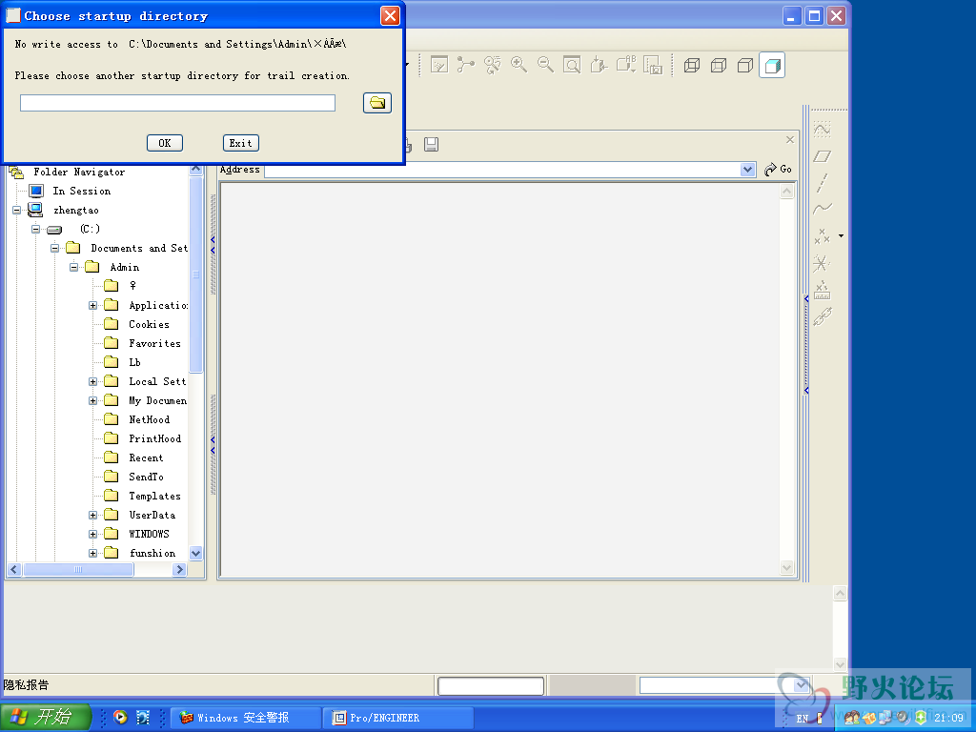The height and width of the screenshot is (732, 976).
Task: Select the PrintHood folder
Action: (155, 438)
